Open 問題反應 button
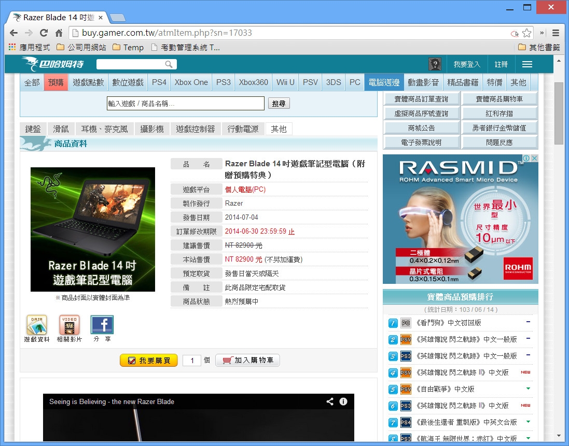Image resolution: width=569 pixels, height=446 pixels. 499,142
